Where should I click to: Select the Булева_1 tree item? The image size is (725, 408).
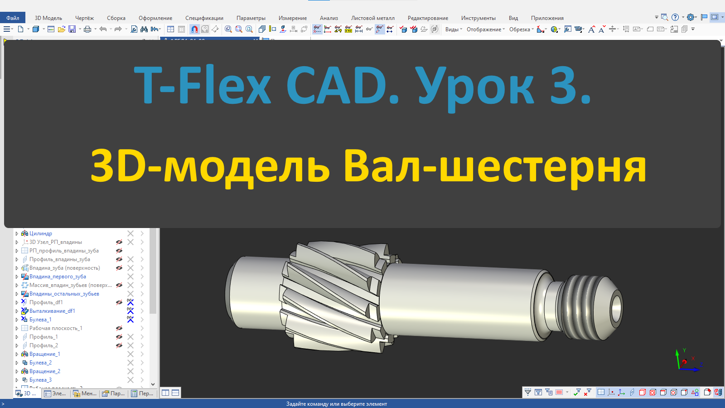pyautogui.click(x=40, y=320)
